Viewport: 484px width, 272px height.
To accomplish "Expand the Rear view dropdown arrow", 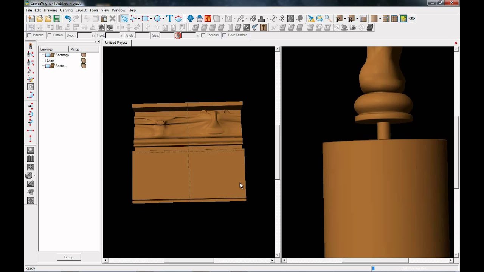I will [357, 19].
